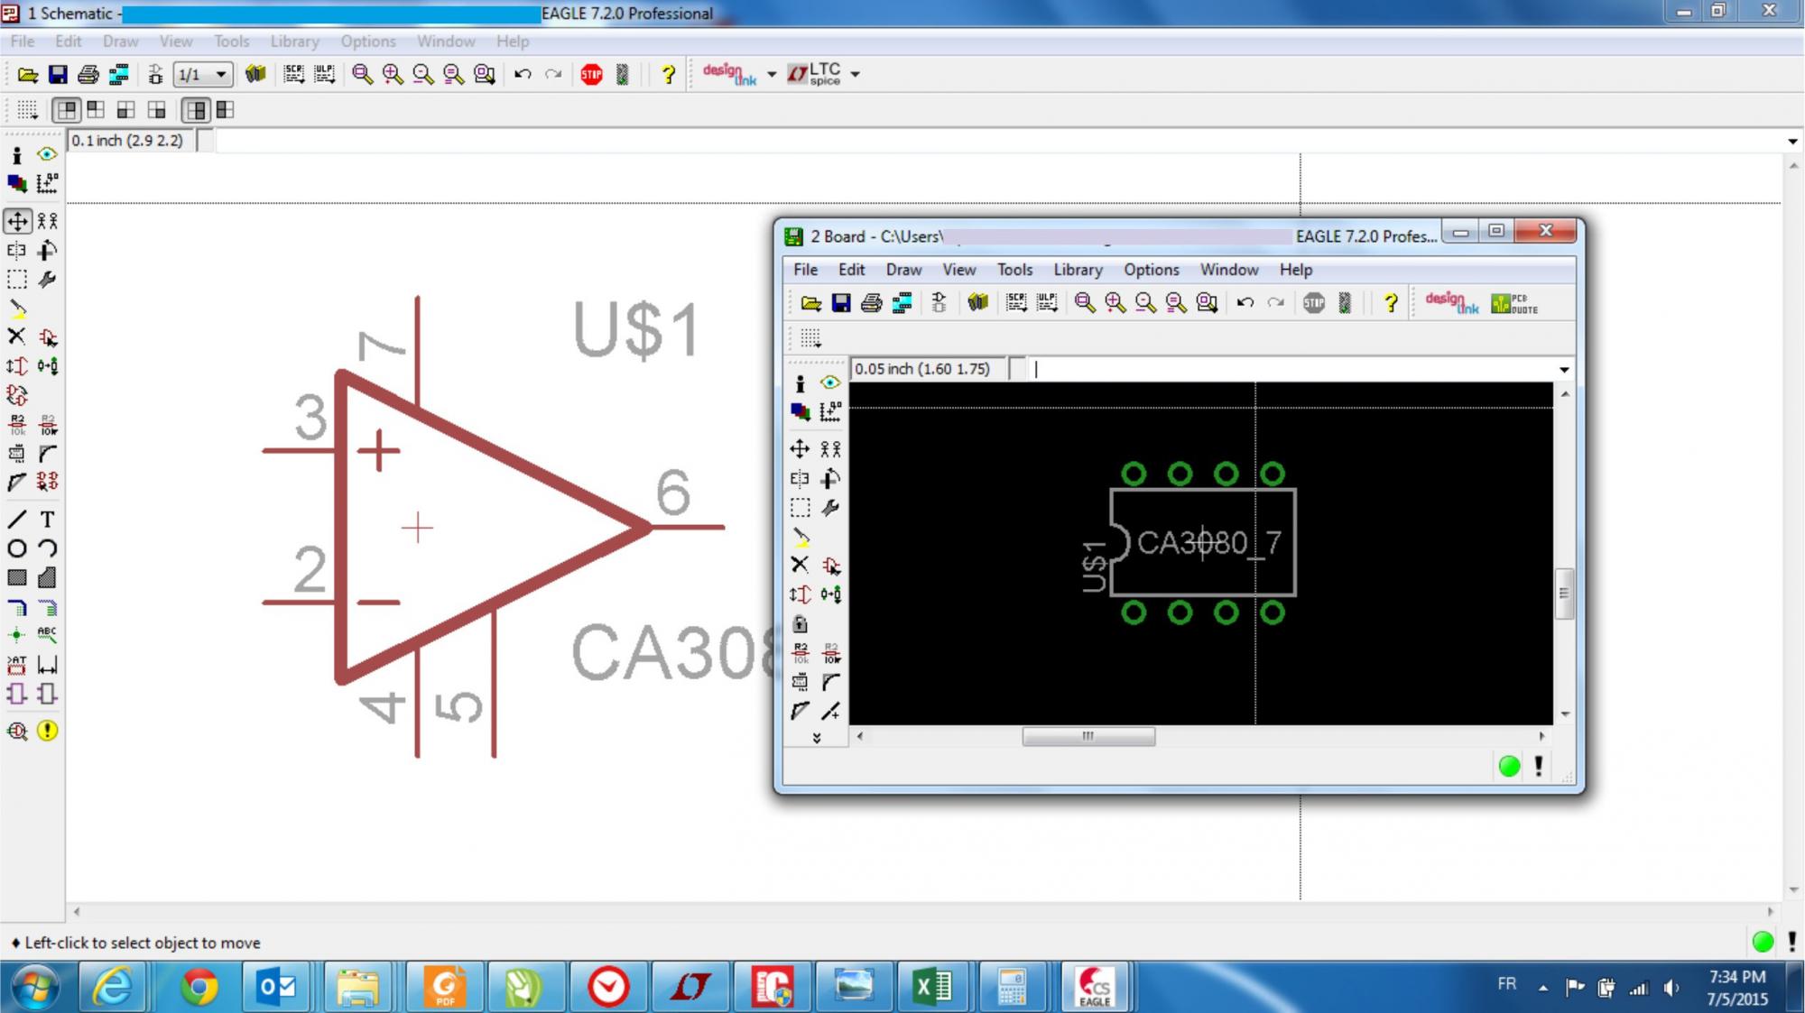Open Excel from the Windows taskbar
Screen dimensions: 1805x1013
click(933, 986)
